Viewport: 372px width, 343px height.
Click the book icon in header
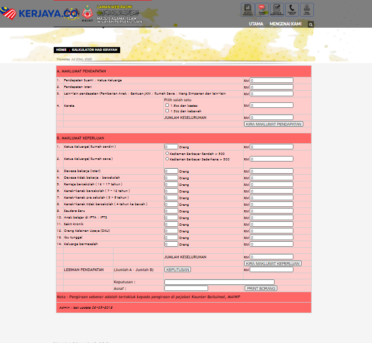[248, 9]
